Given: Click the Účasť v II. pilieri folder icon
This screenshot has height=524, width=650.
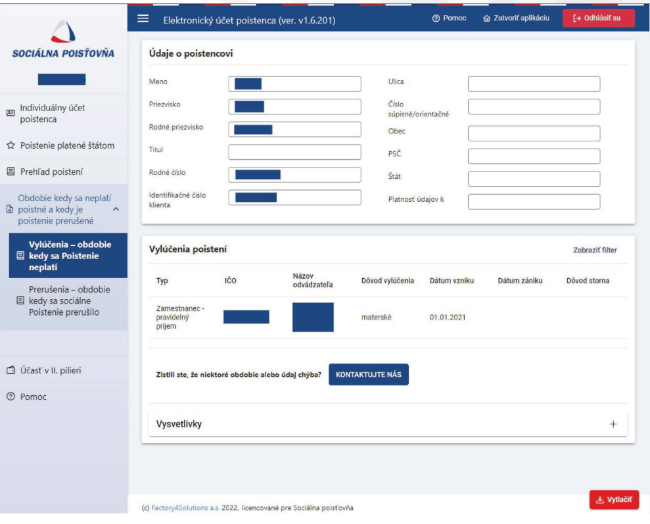Looking at the screenshot, I should (10, 371).
